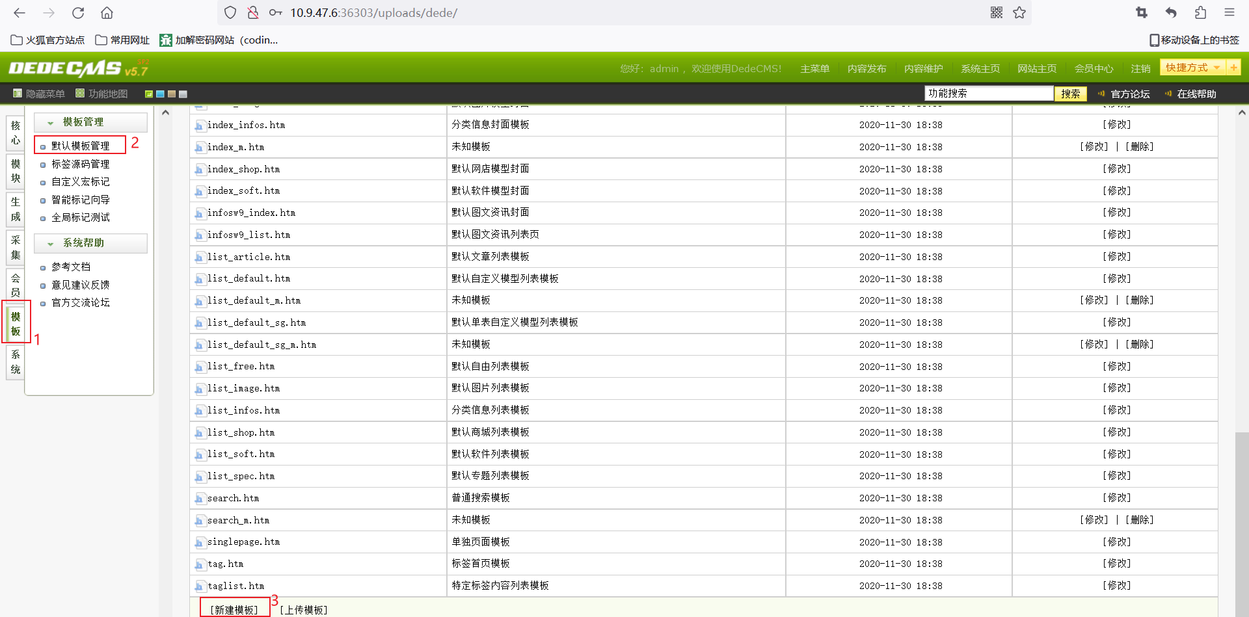Click 新建模板 to create template
The height and width of the screenshot is (617, 1249).
pos(234,610)
